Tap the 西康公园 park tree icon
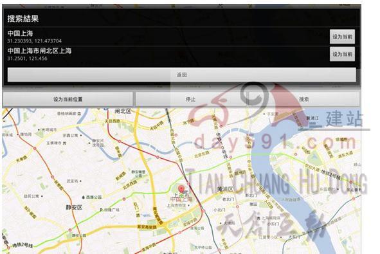Image resolution: width=380 pixels, height=254 pixels. pyautogui.click(x=84, y=197)
